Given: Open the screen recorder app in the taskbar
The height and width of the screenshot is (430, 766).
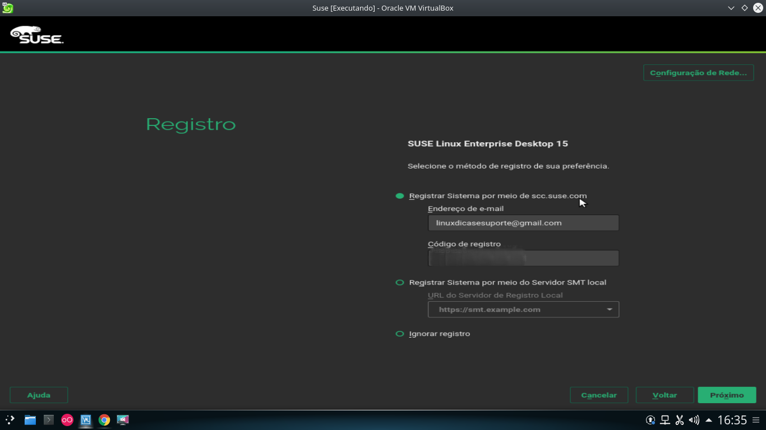Looking at the screenshot, I should 123,420.
